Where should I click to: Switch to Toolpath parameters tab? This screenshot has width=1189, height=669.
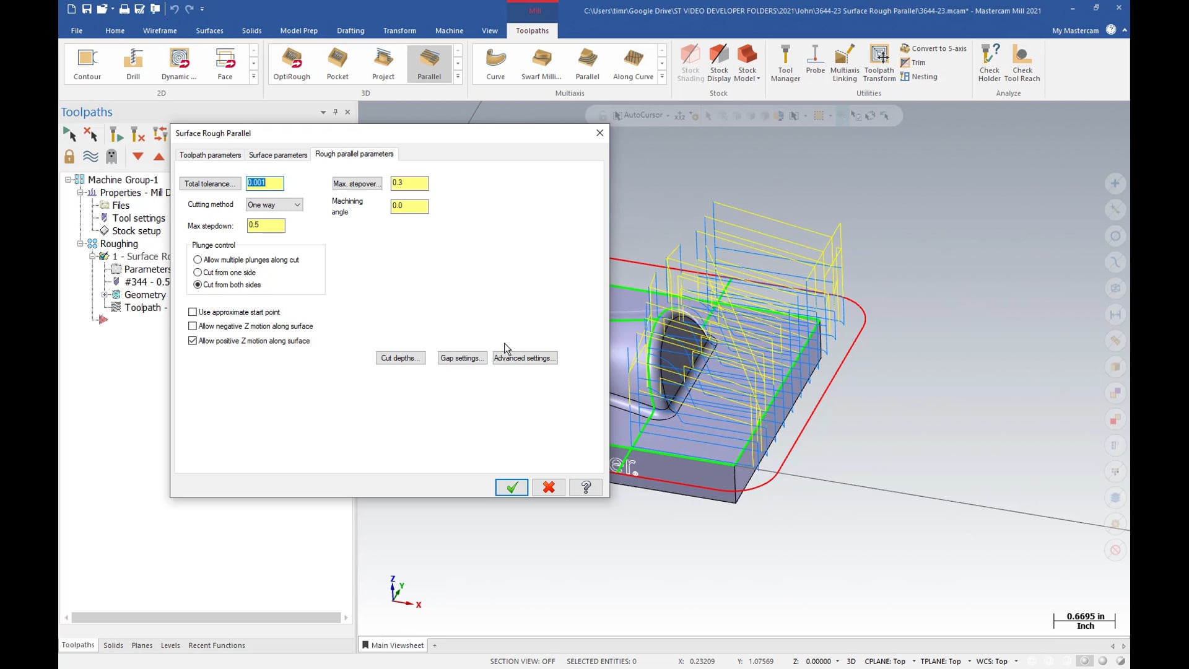[209, 154]
